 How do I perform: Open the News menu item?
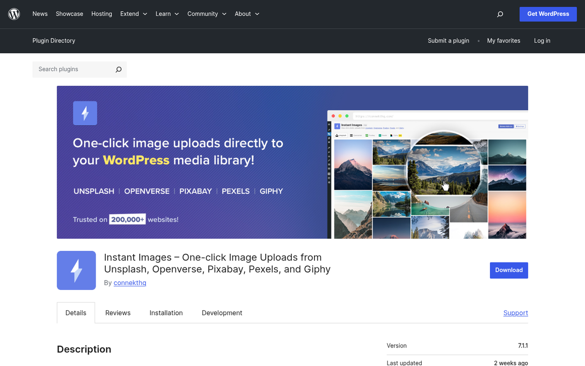click(40, 14)
